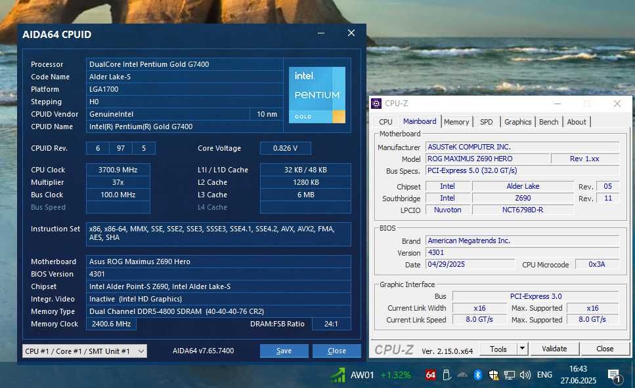Open the SPD tab in CPU-Z

coord(487,122)
